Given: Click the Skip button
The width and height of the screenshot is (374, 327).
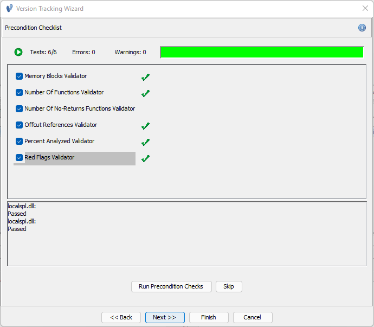Looking at the screenshot, I should 229,286.
